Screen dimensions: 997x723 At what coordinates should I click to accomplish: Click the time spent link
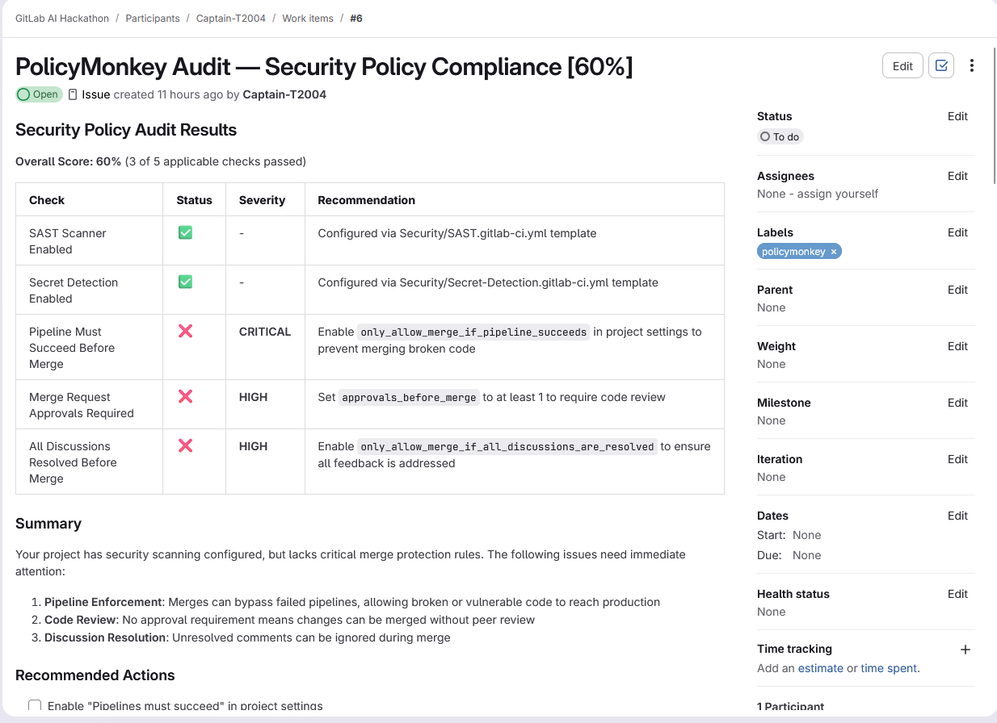(889, 668)
